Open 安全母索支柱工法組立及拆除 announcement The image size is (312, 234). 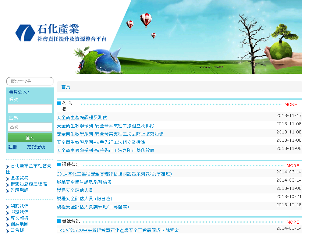tap(106, 126)
